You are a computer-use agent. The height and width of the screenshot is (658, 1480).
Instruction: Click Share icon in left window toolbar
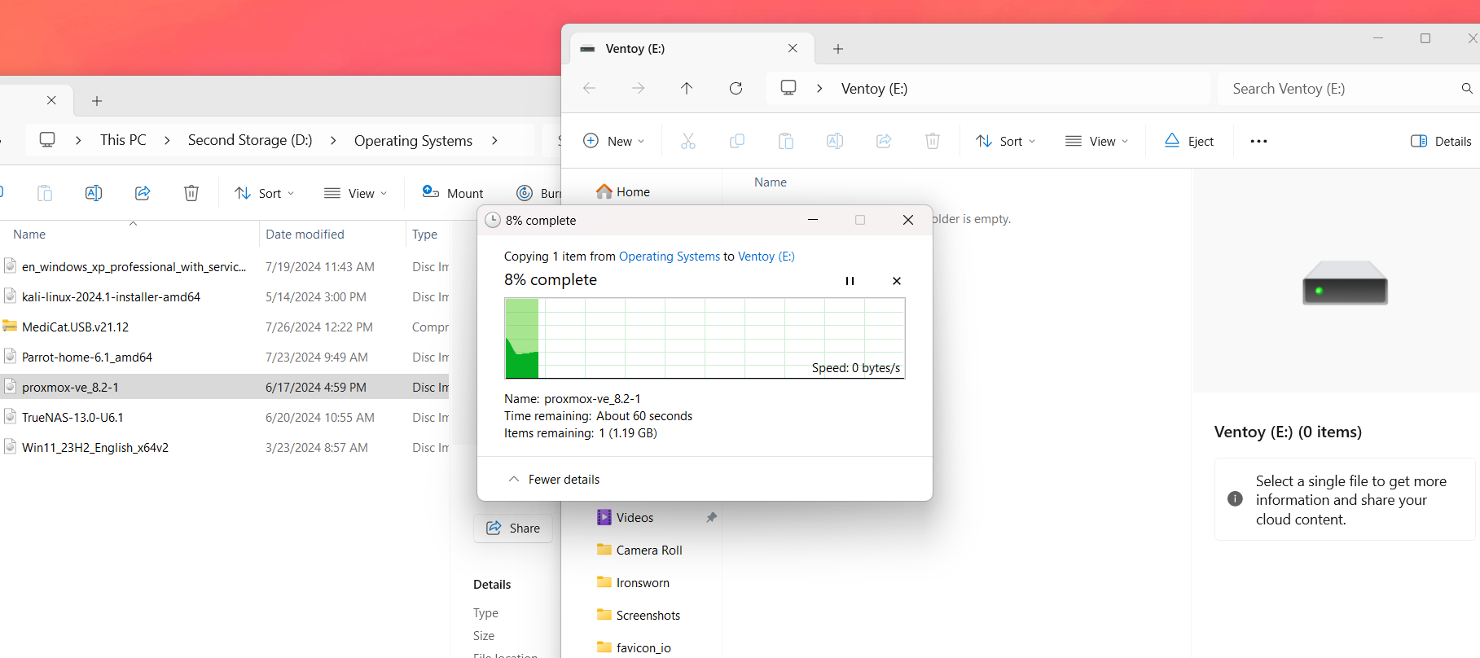(143, 193)
